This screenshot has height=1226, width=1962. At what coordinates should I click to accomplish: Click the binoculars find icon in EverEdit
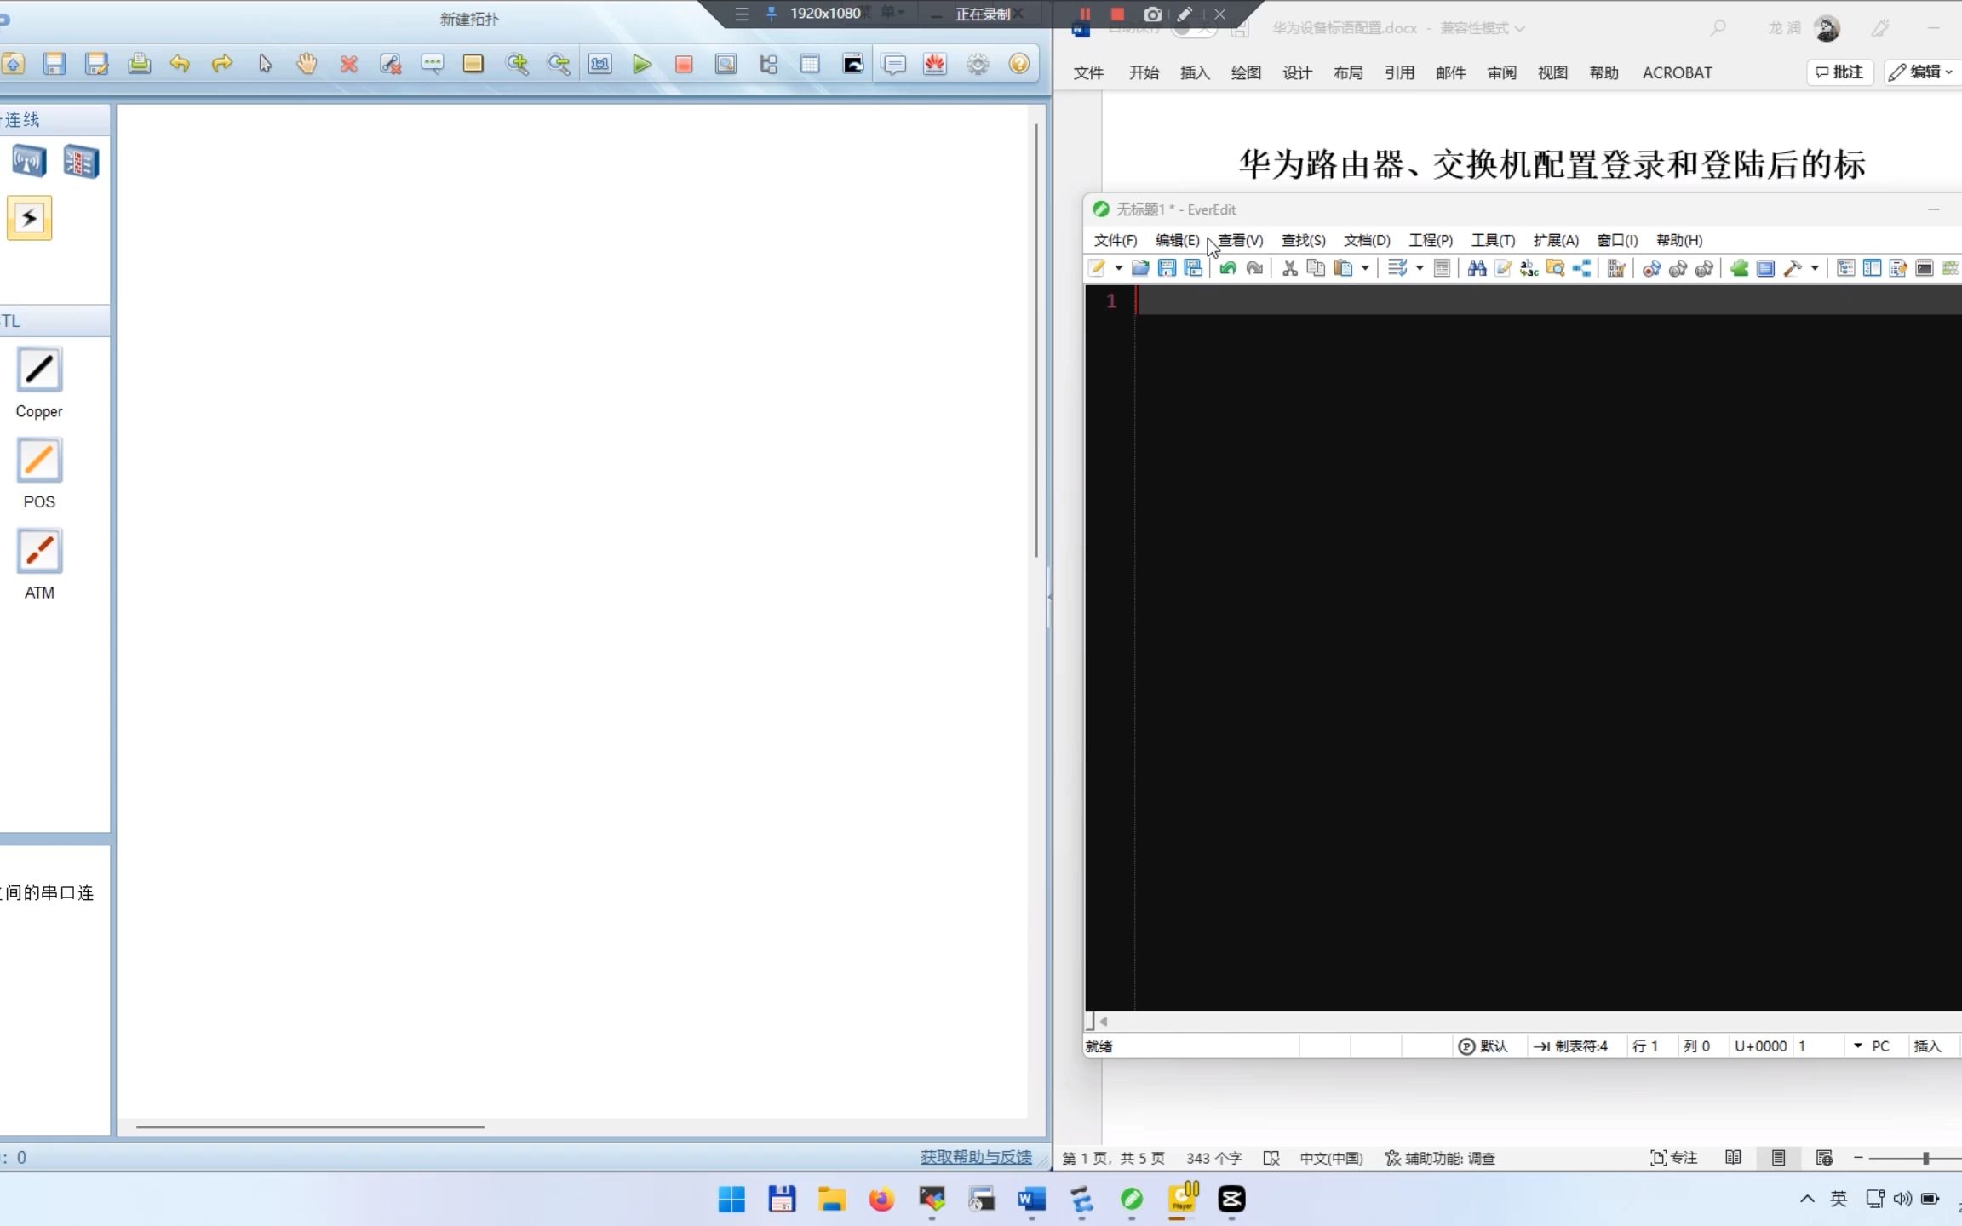1477,269
